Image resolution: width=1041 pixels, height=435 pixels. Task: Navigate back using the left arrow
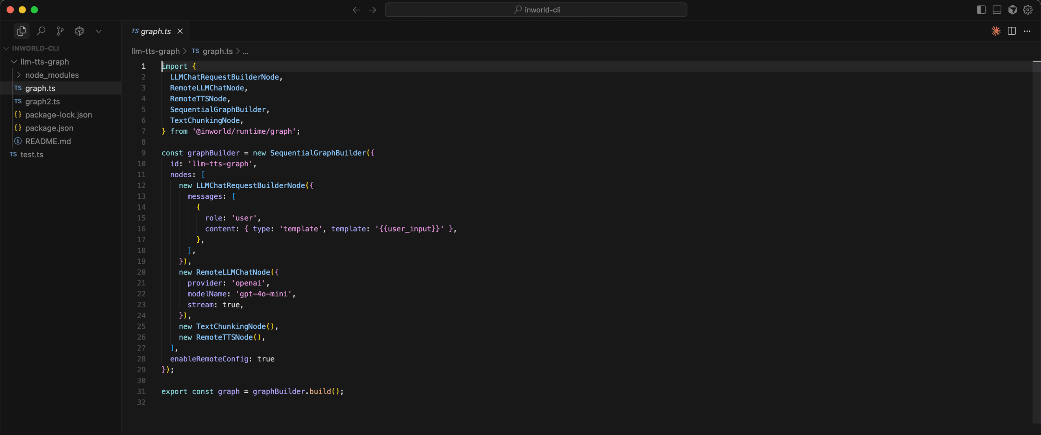[357, 10]
